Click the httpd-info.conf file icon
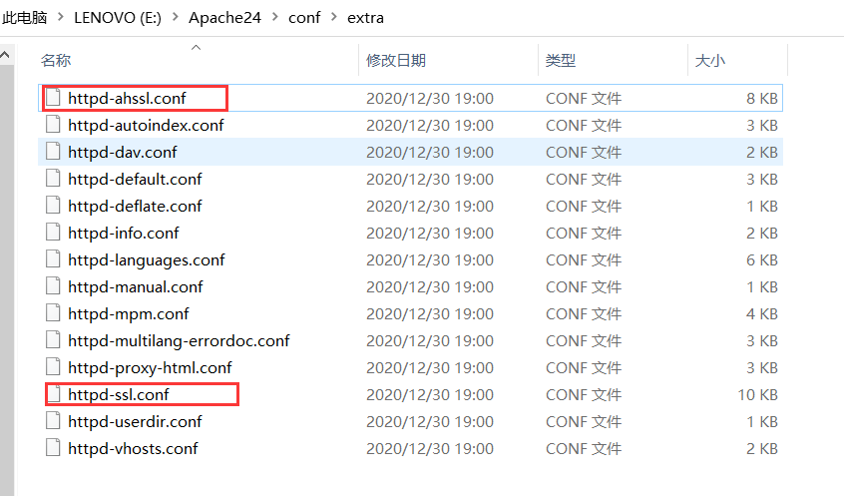This screenshot has width=844, height=496. click(x=53, y=233)
